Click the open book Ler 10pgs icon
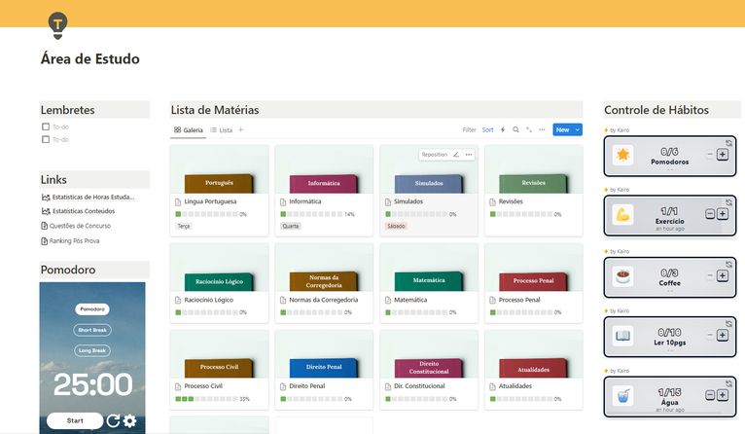This screenshot has height=434, width=745. 622,336
